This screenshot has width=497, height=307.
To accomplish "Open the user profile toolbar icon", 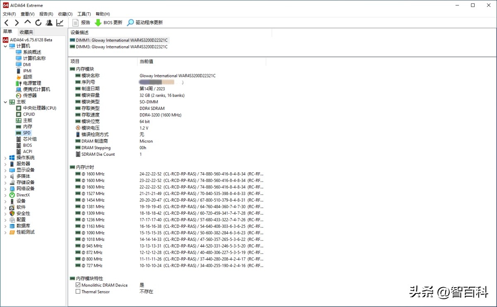I will [x=49, y=23].
